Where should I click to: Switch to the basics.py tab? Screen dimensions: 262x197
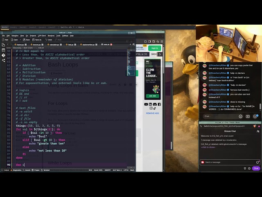[x=20, y=45]
